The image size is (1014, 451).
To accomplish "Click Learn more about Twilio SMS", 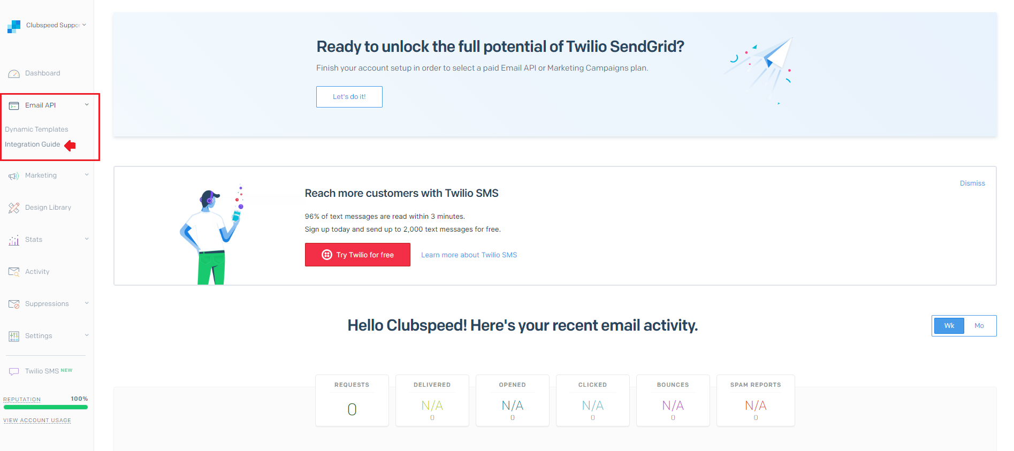I will click(x=469, y=255).
